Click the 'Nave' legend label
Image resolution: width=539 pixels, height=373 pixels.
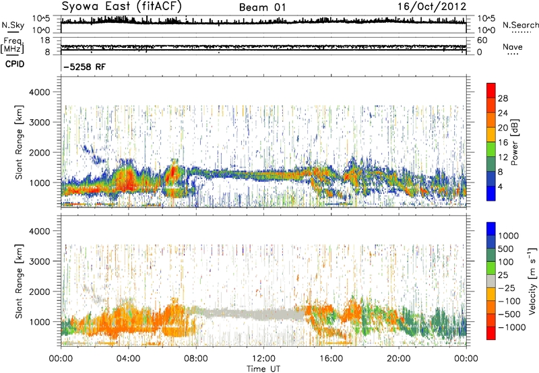coord(513,47)
